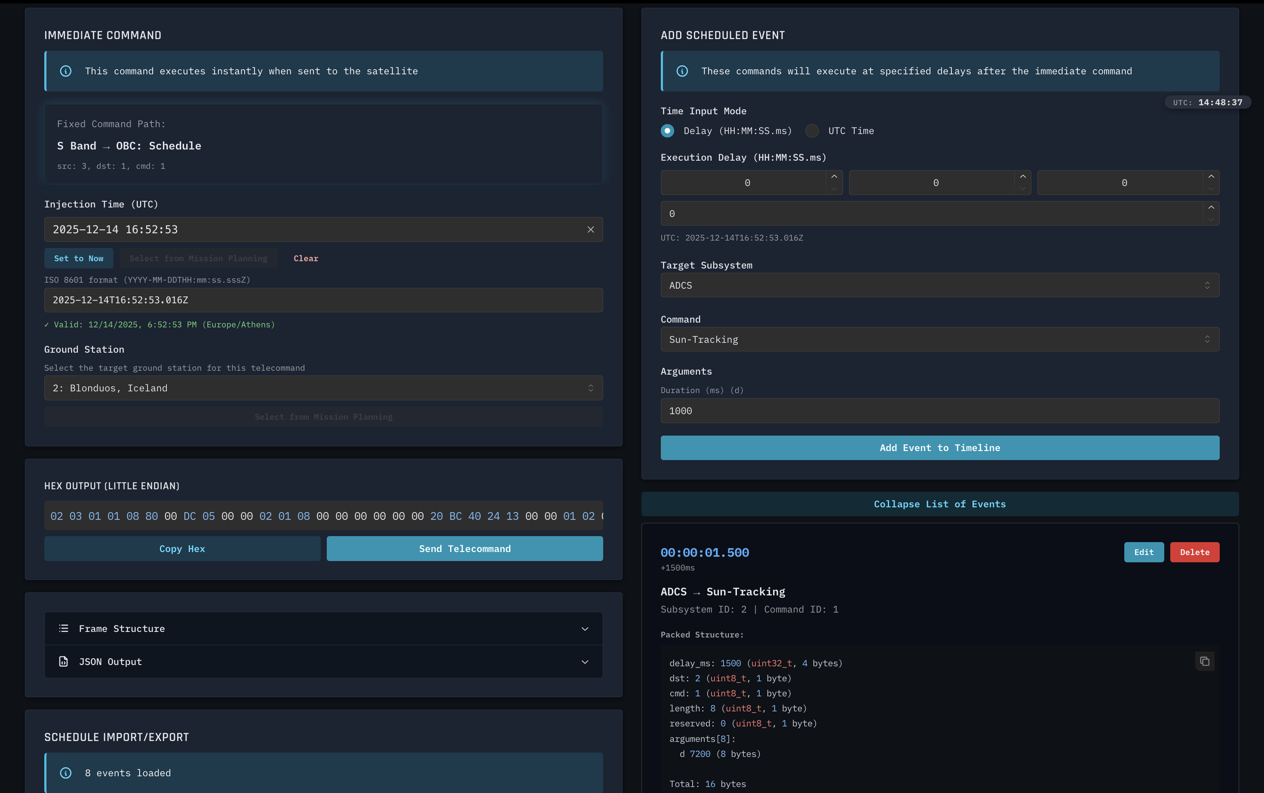Click the JSON Output file icon
The width and height of the screenshot is (1264, 793).
64,662
